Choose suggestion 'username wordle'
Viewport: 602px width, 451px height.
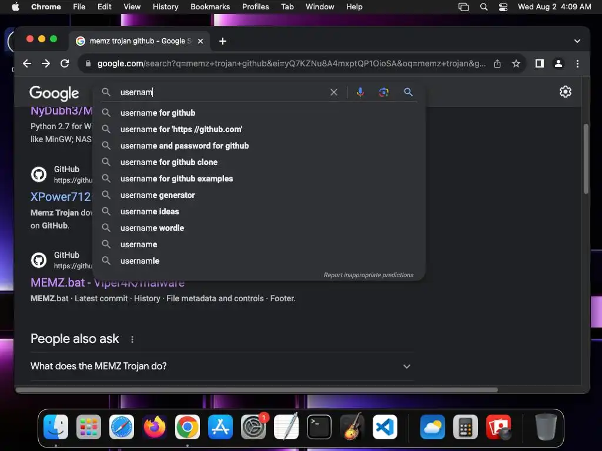coord(259,228)
